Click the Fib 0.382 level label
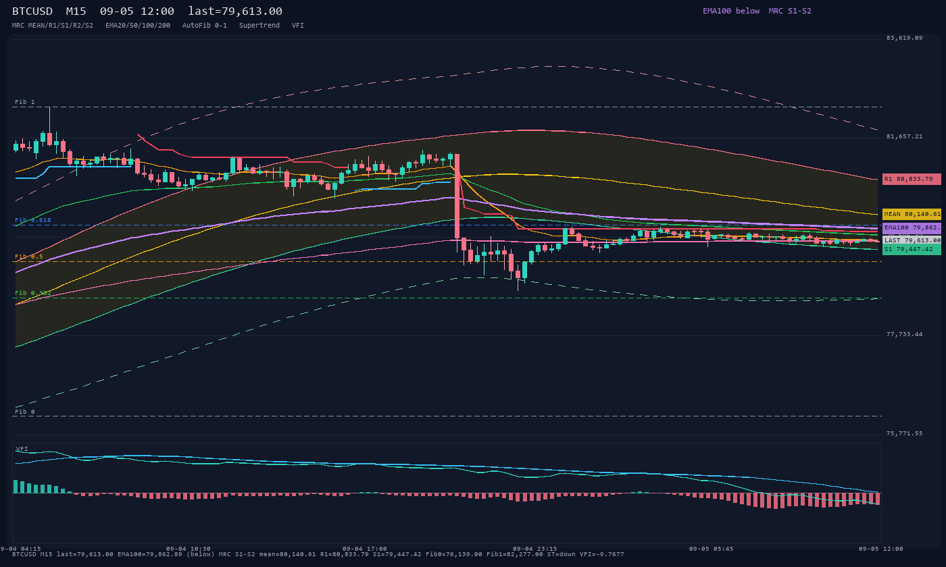 pyautogui.click(x=33, y=293)
